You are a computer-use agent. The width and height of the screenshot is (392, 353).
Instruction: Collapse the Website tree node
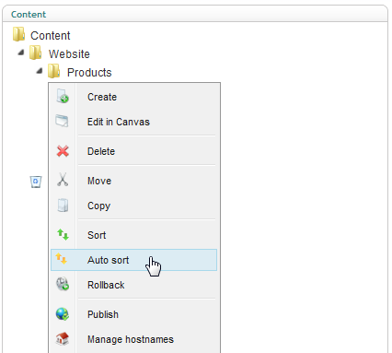(x=21, y=53)
